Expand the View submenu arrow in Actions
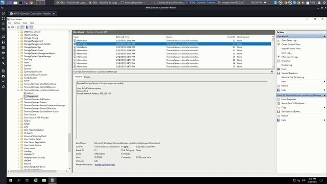Viewport: 327px width, 184px height. pyautogui.click(x=324, y=82)
